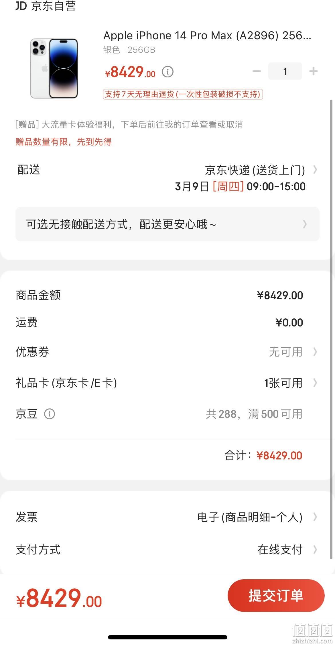Tap the price info icon beside ¥8429.00

[x=167, y=72]
